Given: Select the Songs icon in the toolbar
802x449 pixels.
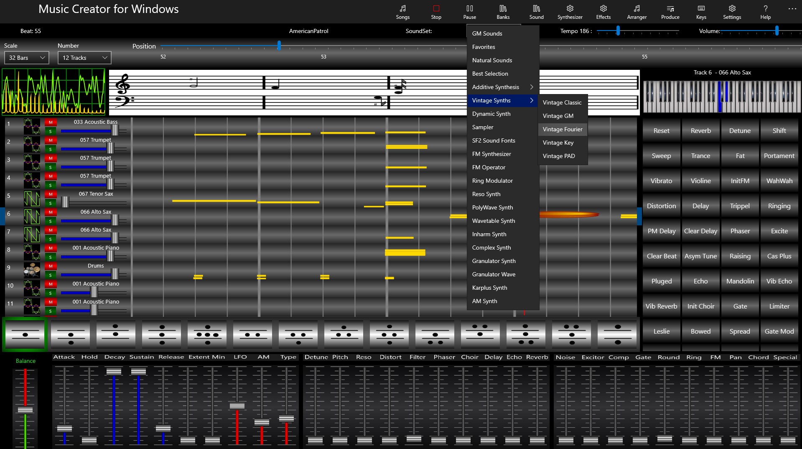Looking at the screenshot, I should tap(402, 11).
